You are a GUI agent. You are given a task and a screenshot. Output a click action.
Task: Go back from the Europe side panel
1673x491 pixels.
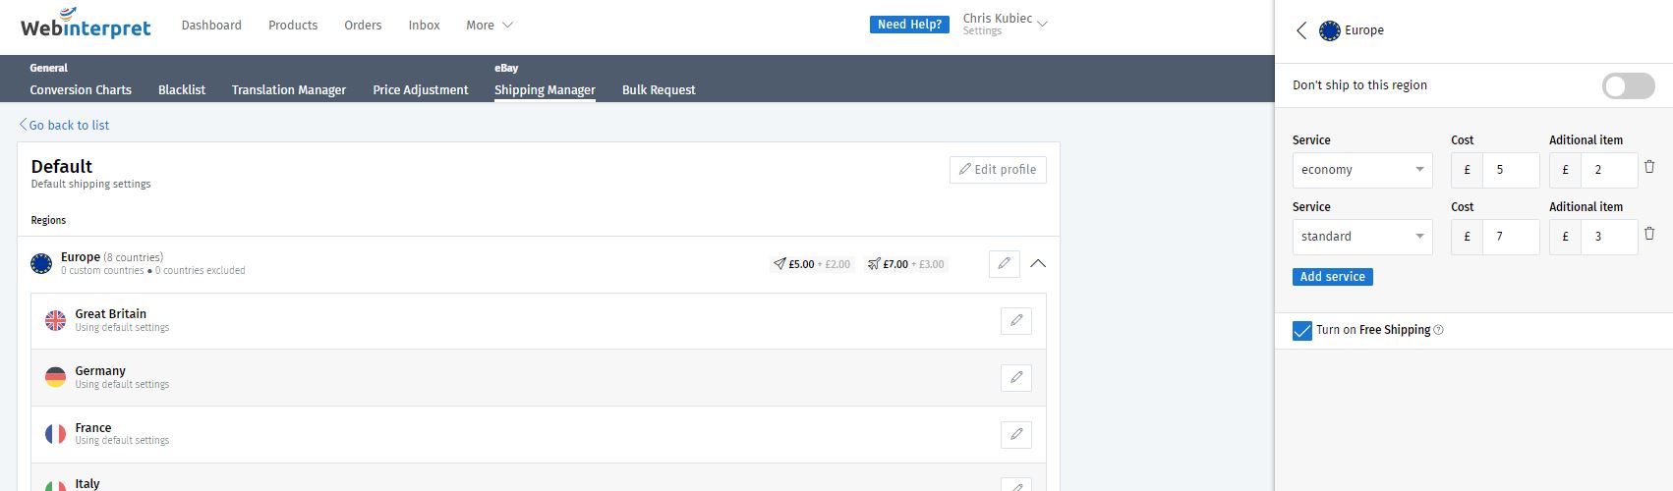1301,30
